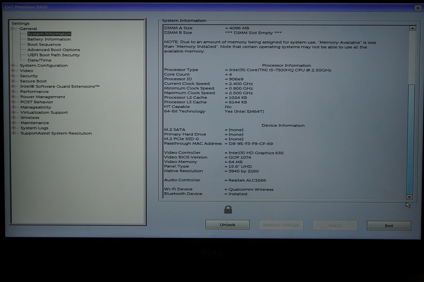
Task: Click the SupportAssist System Resolution label
Action: point(56,133)
